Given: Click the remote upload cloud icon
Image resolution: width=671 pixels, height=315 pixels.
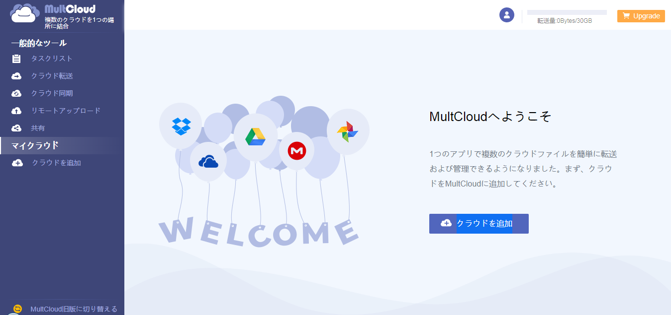Looking at the screenshot, I should pyautogui.click(x=16, y=111).
